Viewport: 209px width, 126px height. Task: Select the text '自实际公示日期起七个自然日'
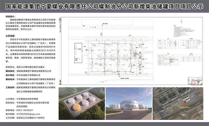pos(31,118)
